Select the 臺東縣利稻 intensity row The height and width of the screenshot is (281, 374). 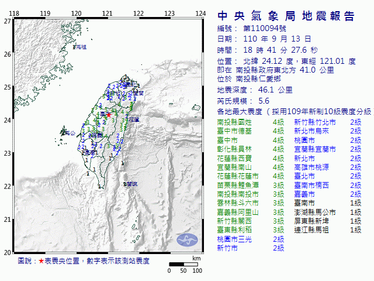[x=251, y=230]
